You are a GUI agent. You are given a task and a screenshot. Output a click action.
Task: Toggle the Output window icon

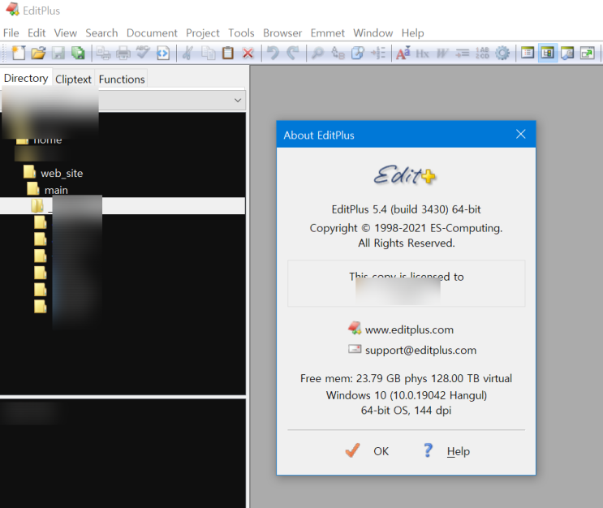[x=567, y=53]
